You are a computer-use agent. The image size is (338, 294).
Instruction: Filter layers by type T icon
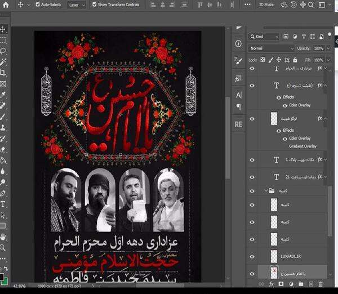(304, 37)
